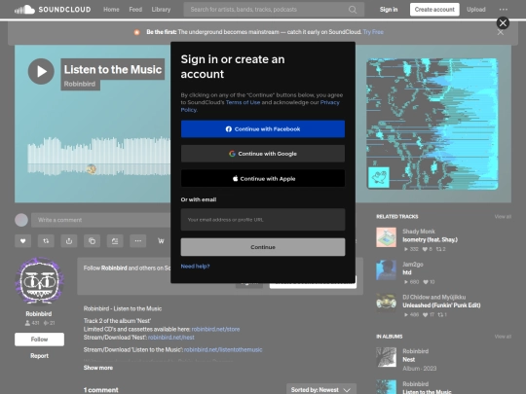Open Terms of Use link

[x=243, y=102]
